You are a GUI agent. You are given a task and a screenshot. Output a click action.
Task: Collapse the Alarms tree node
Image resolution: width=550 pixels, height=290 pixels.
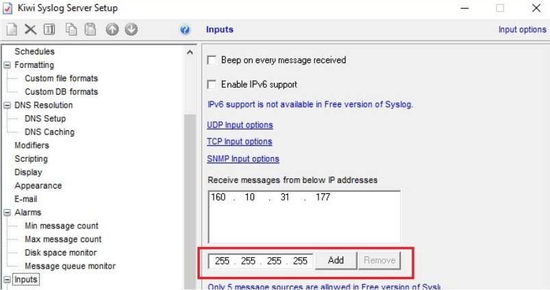click(7, 213)
